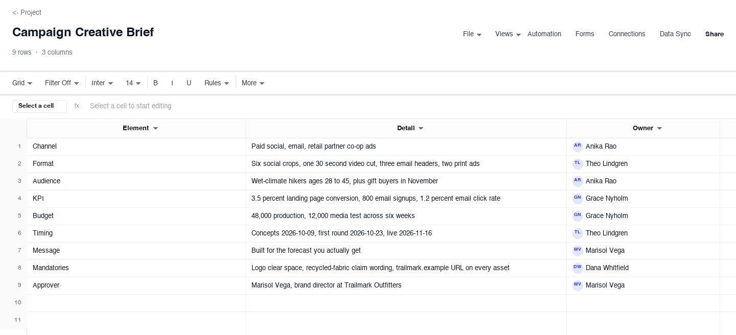This screenshot has height=335, width=736.
Task: Click the GN avatar in the Budget row
Action: pos(578,216)
